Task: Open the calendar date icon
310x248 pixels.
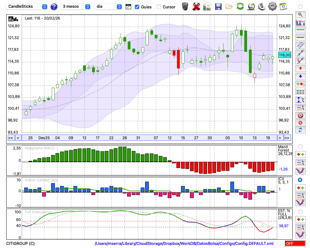Action: [x=283, y=7]
